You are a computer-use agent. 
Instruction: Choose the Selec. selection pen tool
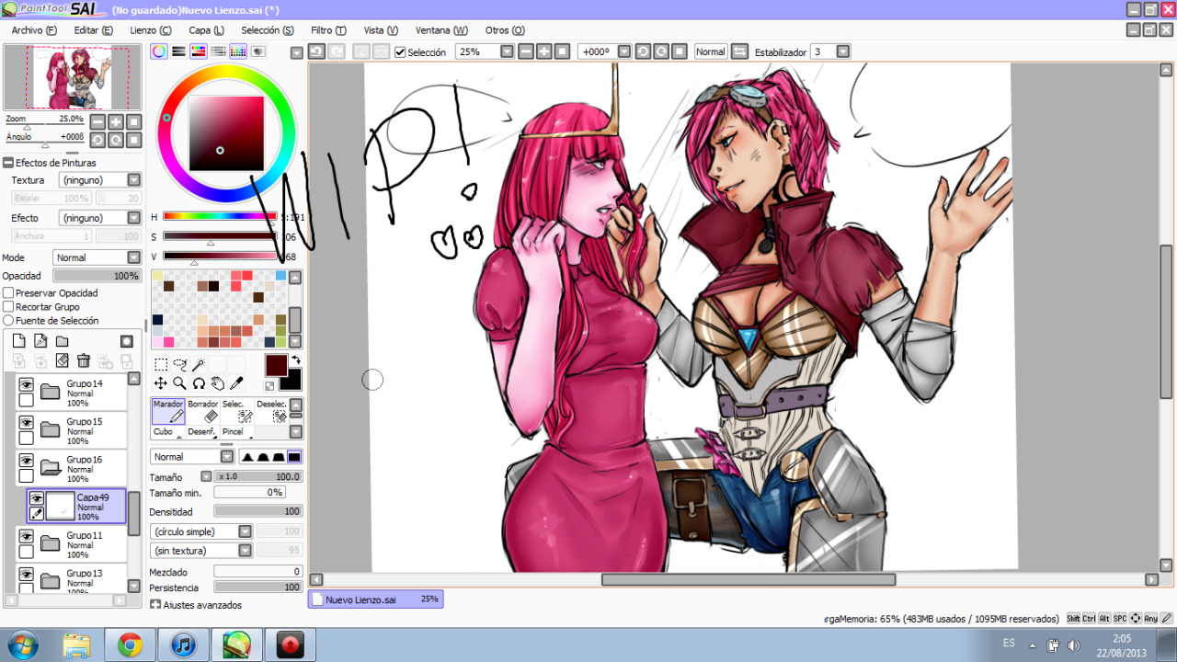pyautogui.click(x=236, y=411)
